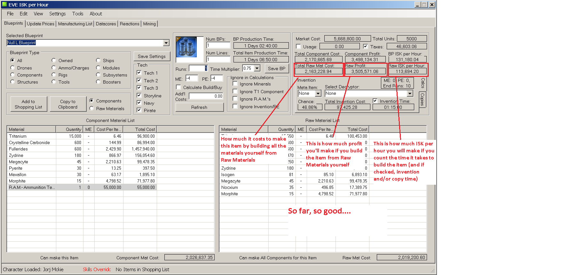The image size is (577, 275).
Task: Expand the Meta Item dropdown
Action: 318,93
